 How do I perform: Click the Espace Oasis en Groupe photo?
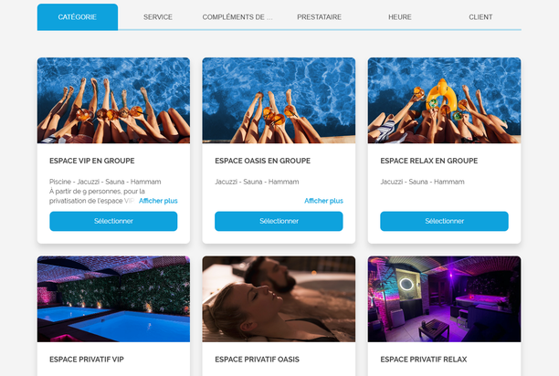279,100
